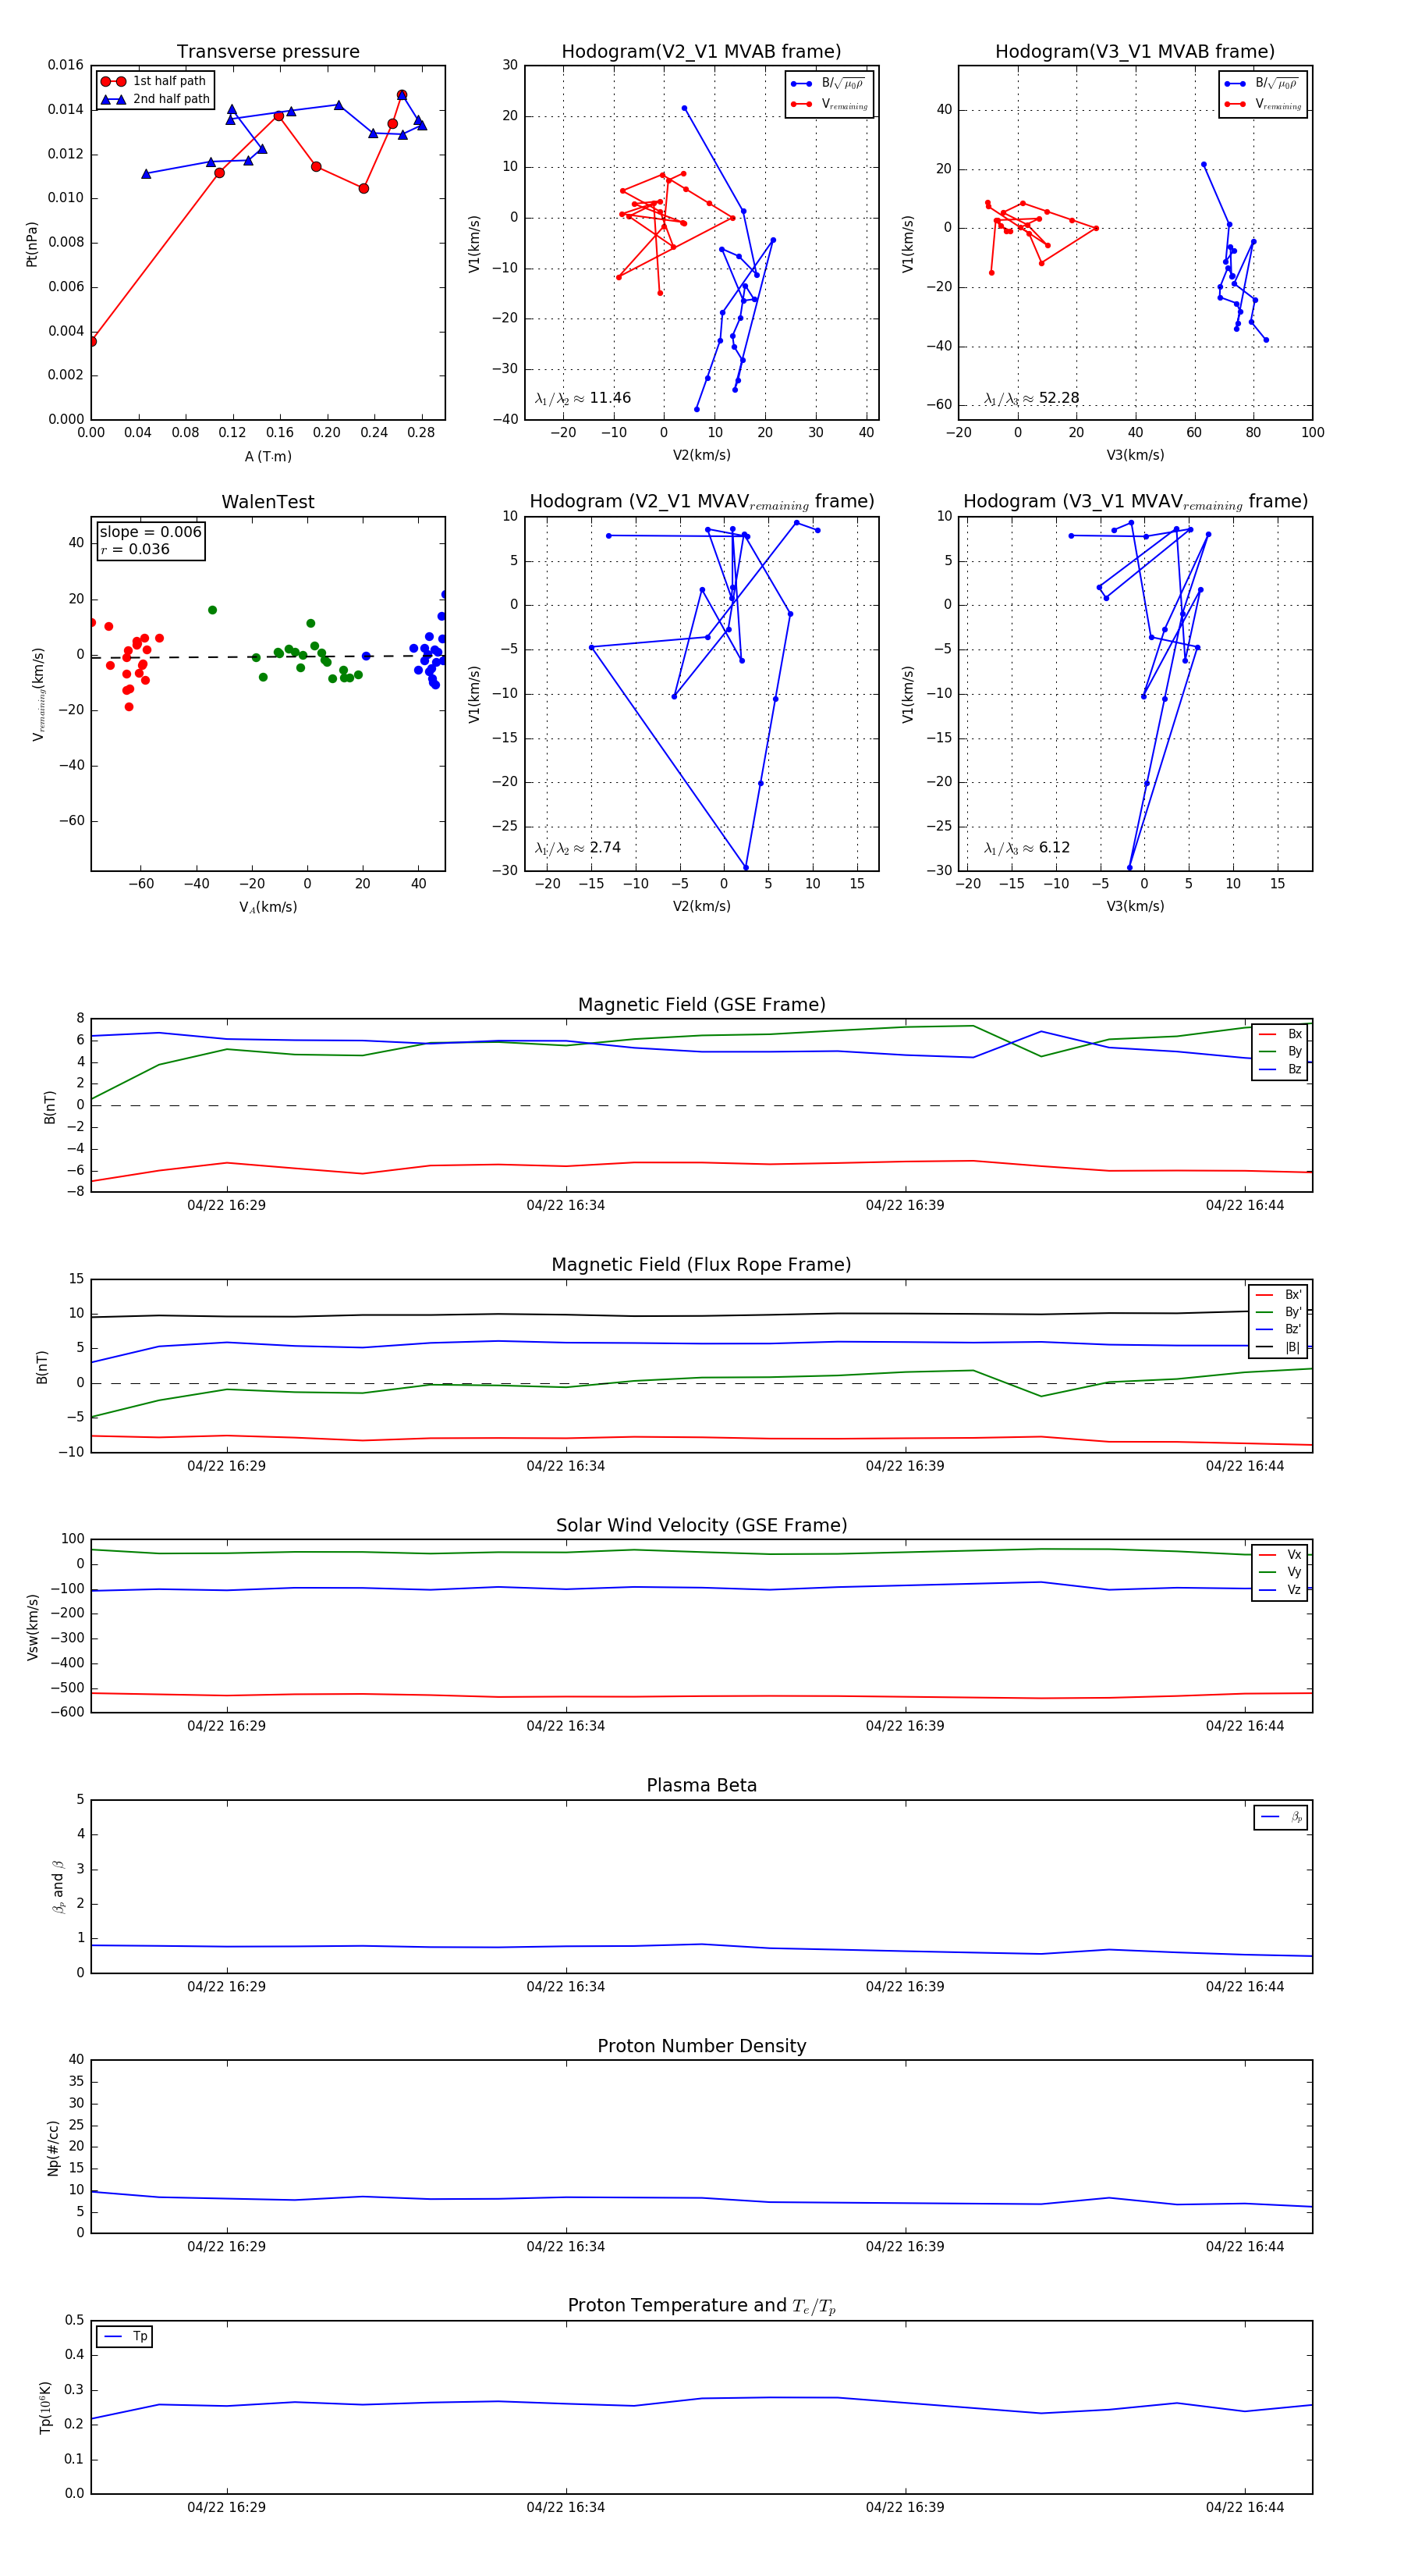Select the Bz' legend entry
1404x2576 pixels.
[x=1279, y=1329]
